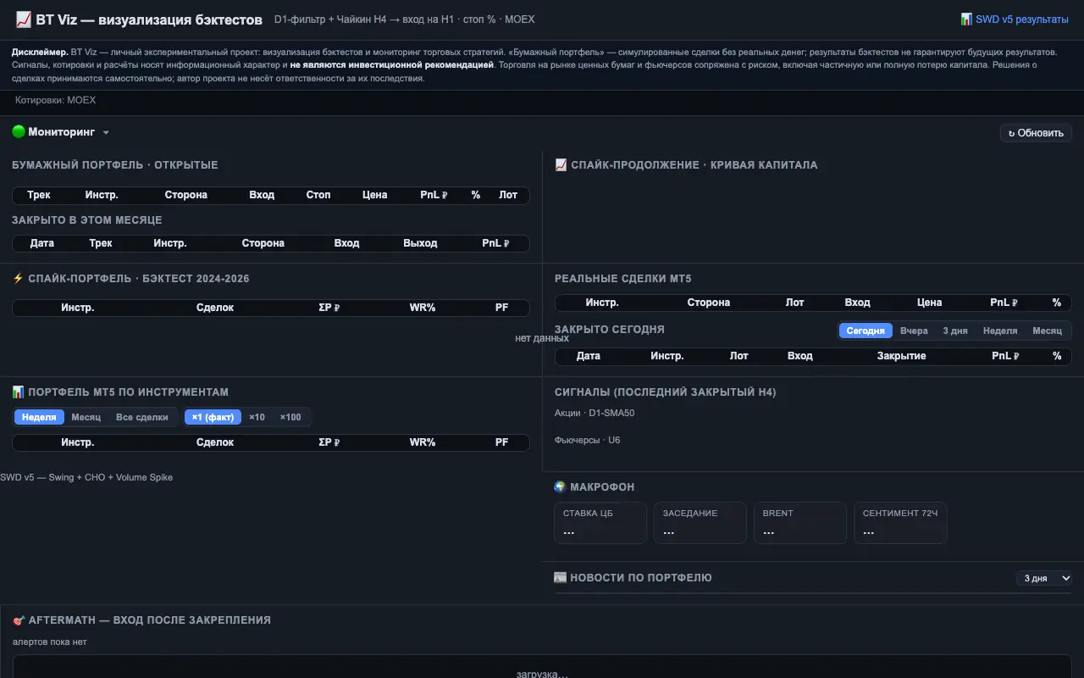1084x678 pixels.
Task: Click the Котировки: MOEX label
Action: (x=56, y=100)
